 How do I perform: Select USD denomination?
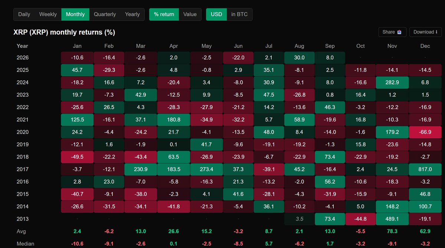(216, 14)
